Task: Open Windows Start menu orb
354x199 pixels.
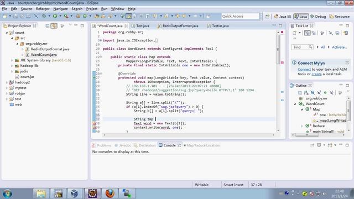Action: [7, 193]
